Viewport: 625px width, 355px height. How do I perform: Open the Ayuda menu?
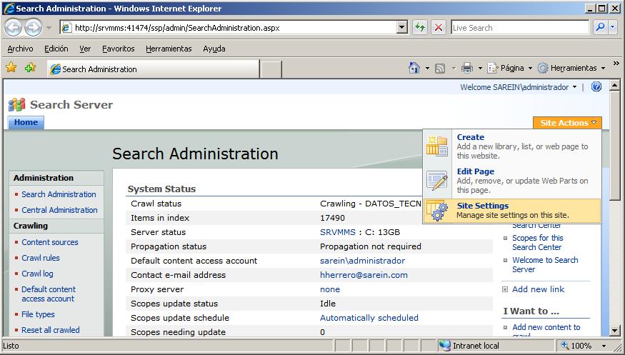214,49
